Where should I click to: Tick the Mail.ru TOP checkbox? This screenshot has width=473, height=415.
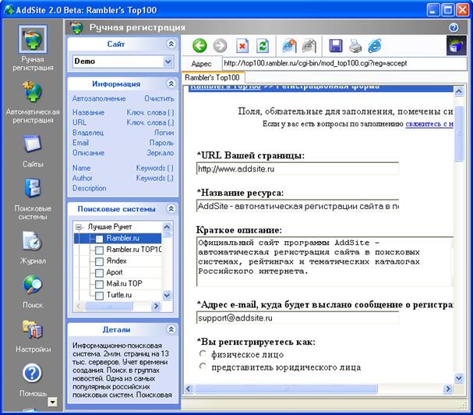point(99,284)
